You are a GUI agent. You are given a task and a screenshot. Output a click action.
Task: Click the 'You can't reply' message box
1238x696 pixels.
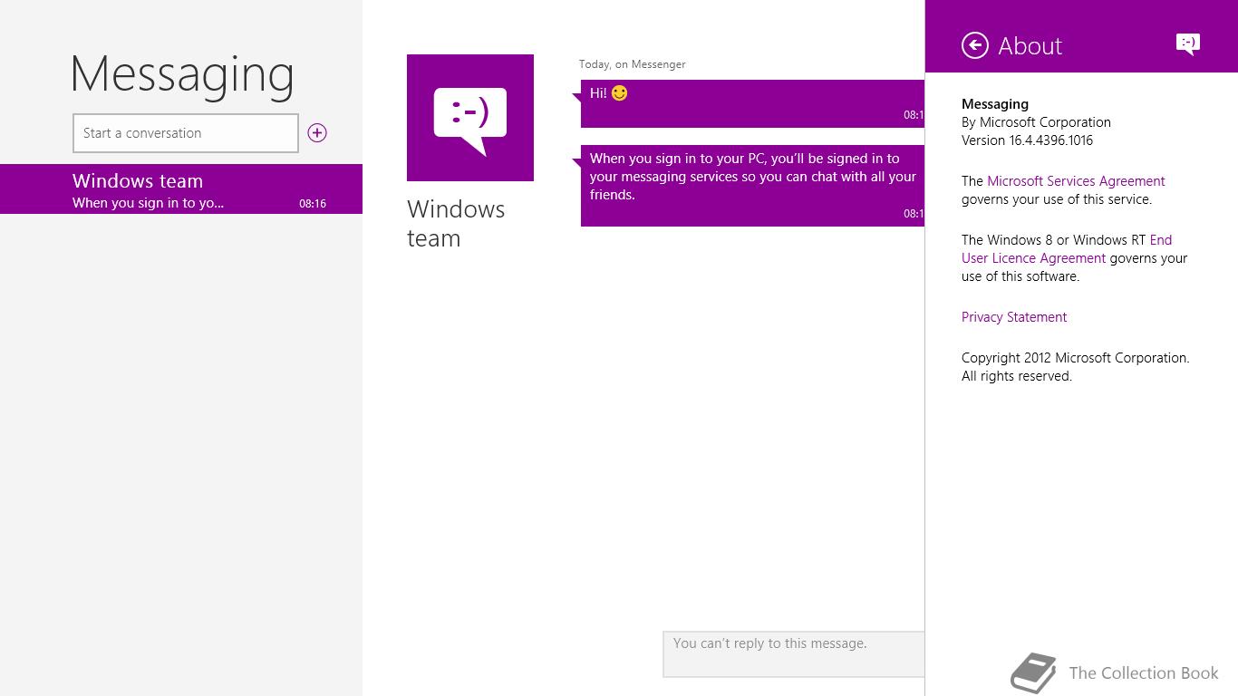[x=794, y=654]
